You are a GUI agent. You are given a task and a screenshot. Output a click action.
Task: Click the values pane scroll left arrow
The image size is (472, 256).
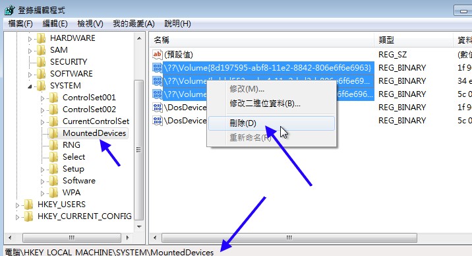[x=155, y=238]
